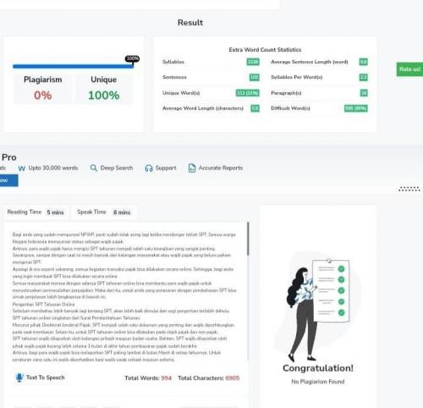
Task: Click the 100% marker on progress bar
Action: (132, 58)
